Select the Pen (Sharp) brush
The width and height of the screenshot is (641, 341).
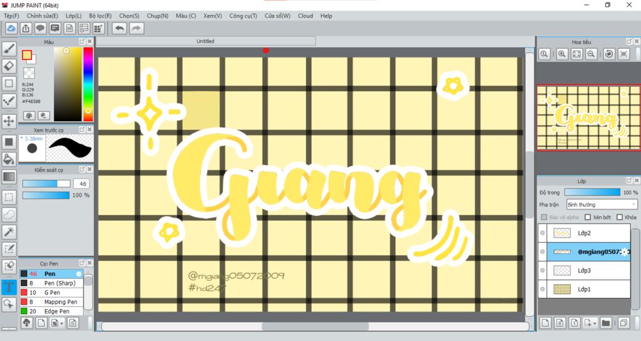click(x=51, y=283)
